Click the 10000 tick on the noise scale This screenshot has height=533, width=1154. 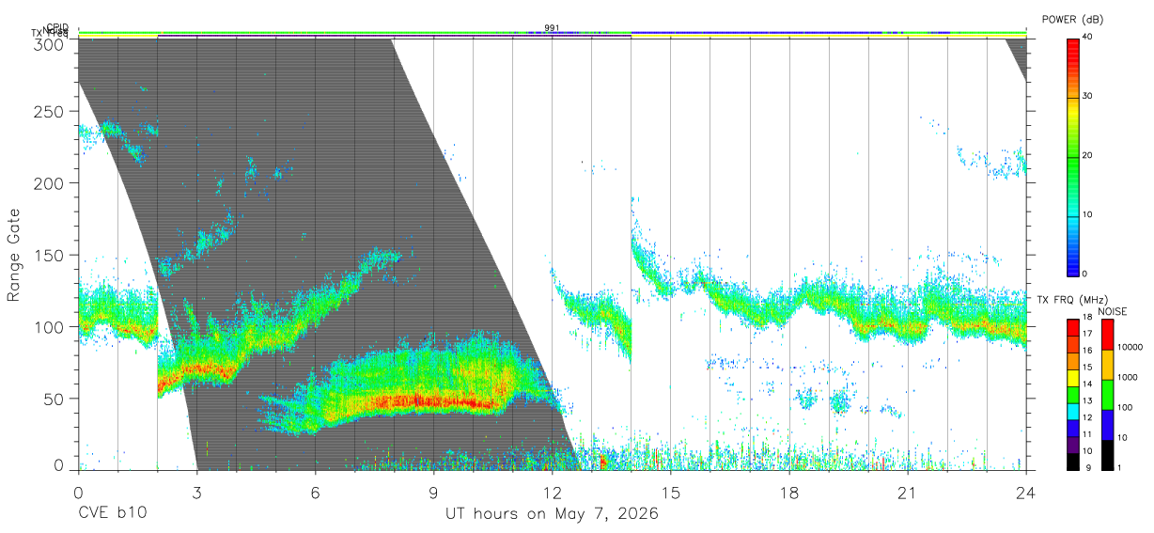(x=1129, y=347)
